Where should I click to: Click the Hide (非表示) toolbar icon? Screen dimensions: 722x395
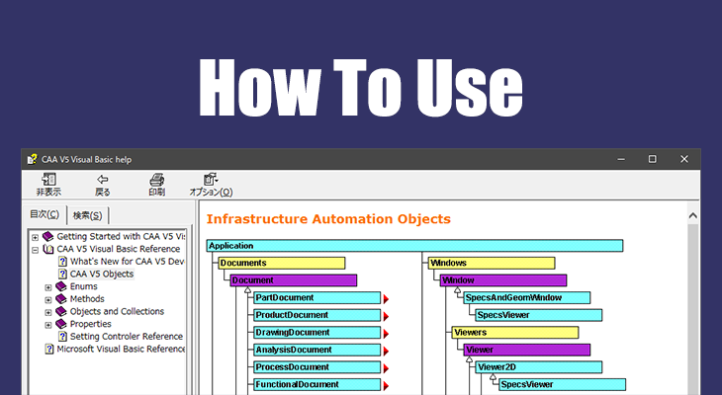(x=47, y=180)
